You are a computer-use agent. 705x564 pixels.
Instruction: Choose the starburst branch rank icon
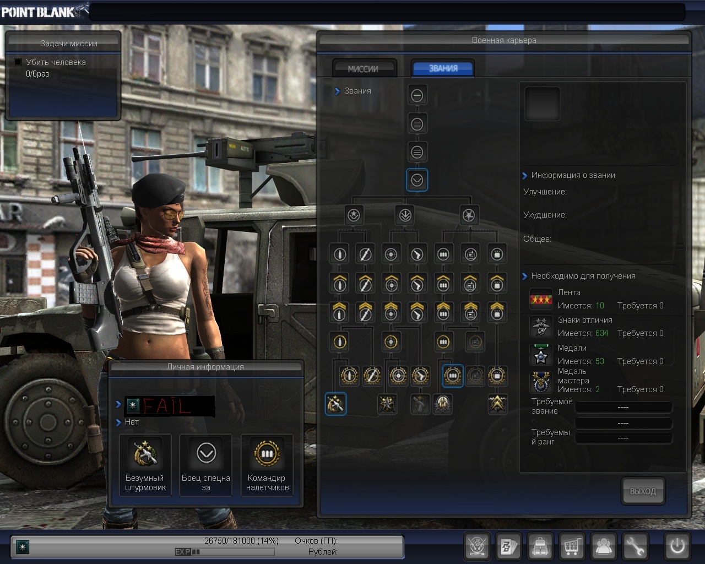[469, 215]
